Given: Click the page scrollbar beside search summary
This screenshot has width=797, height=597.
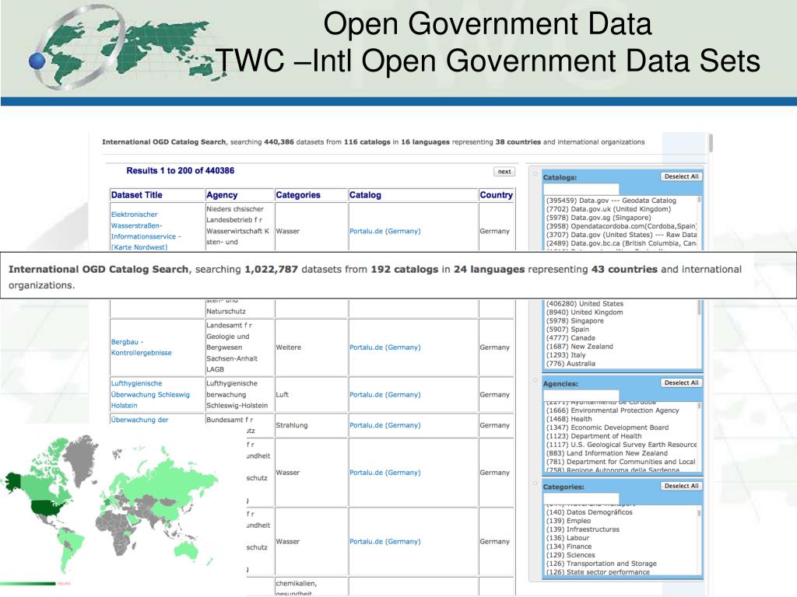Looking at the screenshot, I should 711,143.
